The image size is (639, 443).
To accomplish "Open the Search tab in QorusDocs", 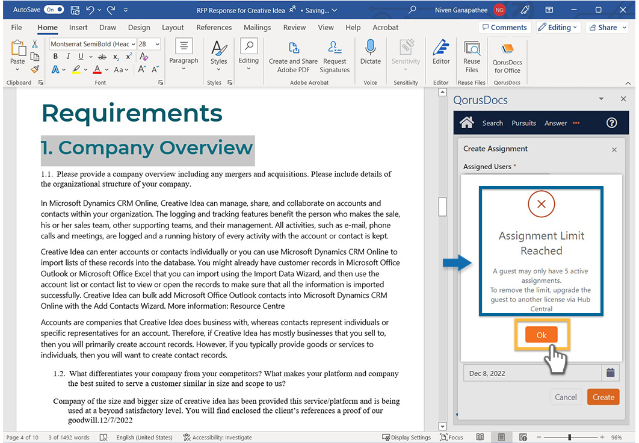I will (x=492, y=123).
